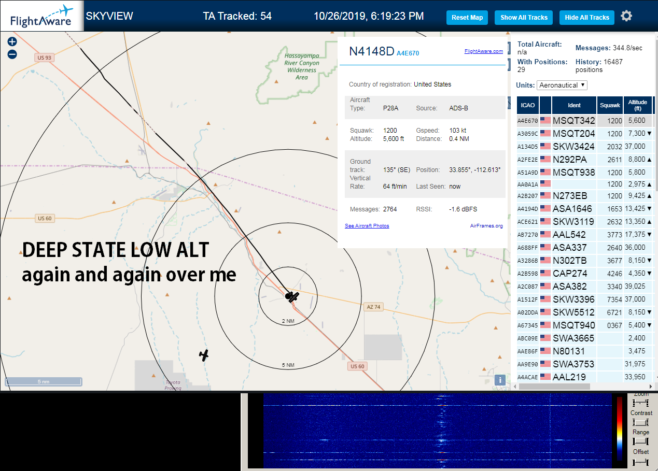Click the selected aircraft icon at range center
Screen dimensions: 658x471
coord(292,297)
